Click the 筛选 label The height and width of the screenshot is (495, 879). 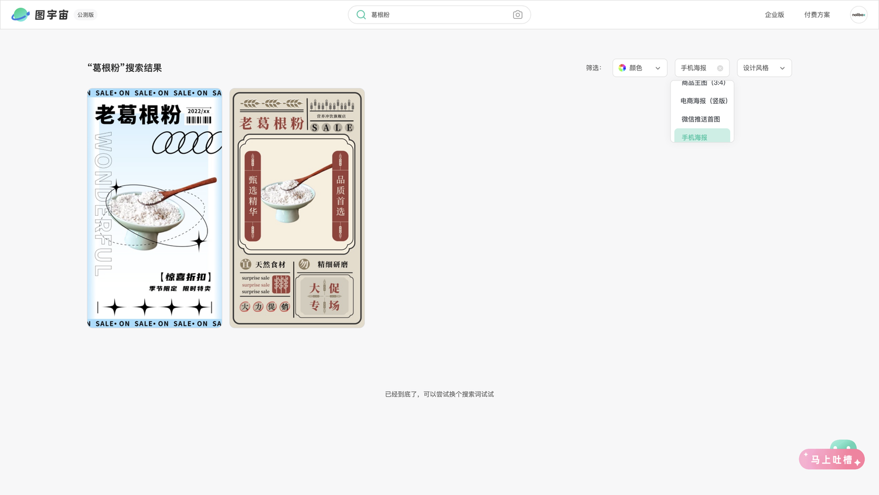(x=594, y=68)
